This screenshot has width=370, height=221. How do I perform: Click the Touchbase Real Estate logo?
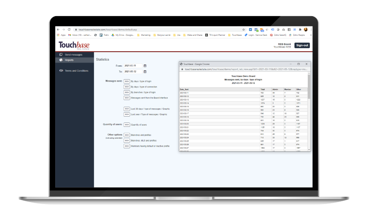point(74,45)
